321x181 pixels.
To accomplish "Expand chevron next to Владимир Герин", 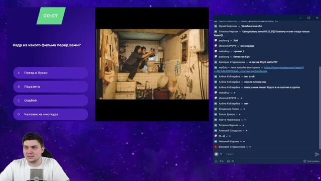I will click(241, 109).
